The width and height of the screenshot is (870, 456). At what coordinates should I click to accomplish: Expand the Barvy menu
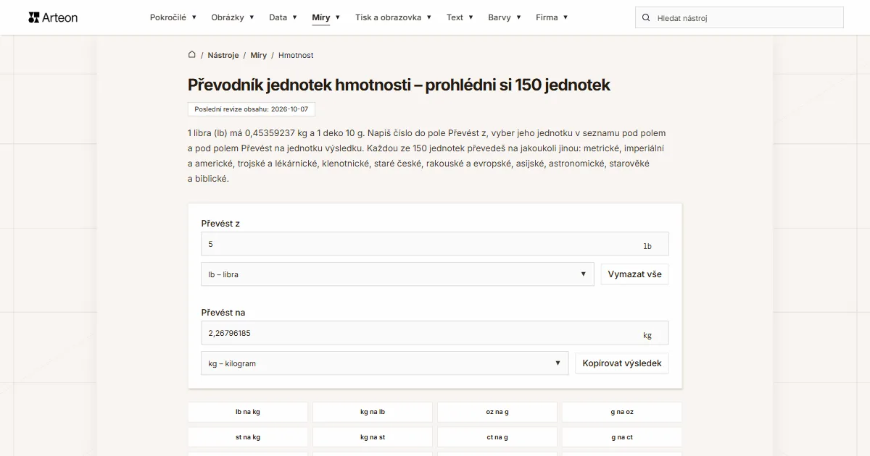click(505, 17)
